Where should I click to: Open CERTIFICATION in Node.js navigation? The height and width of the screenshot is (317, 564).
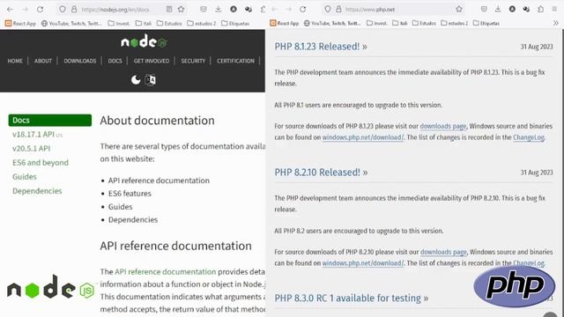point(235,61)
